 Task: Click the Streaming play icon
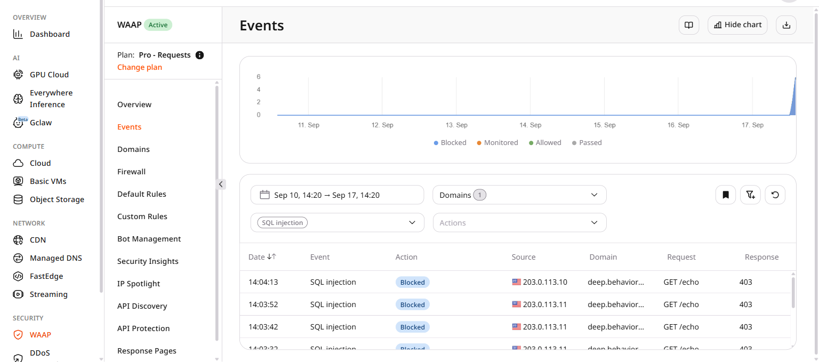click(18, 294)
